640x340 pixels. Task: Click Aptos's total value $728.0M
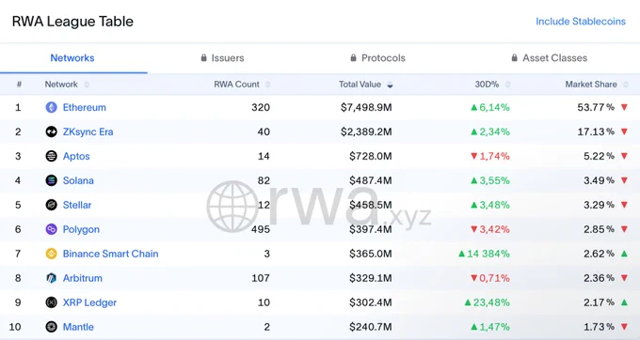[x=371, y=156]
